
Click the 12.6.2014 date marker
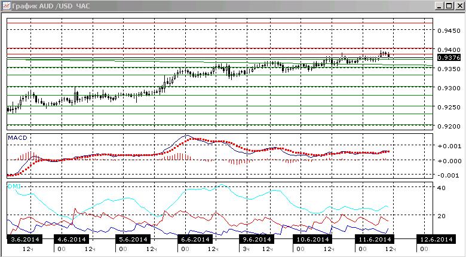(436, 239)
